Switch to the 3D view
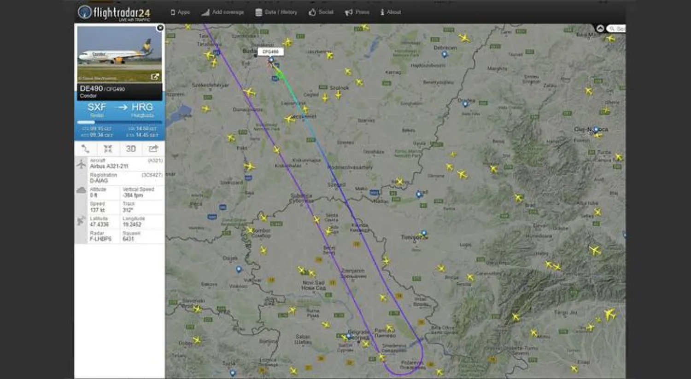This screenshot has width=691, height=379. pos(131,149)
